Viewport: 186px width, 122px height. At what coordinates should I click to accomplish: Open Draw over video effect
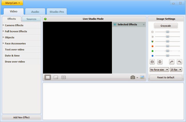(x=21, y=62)
